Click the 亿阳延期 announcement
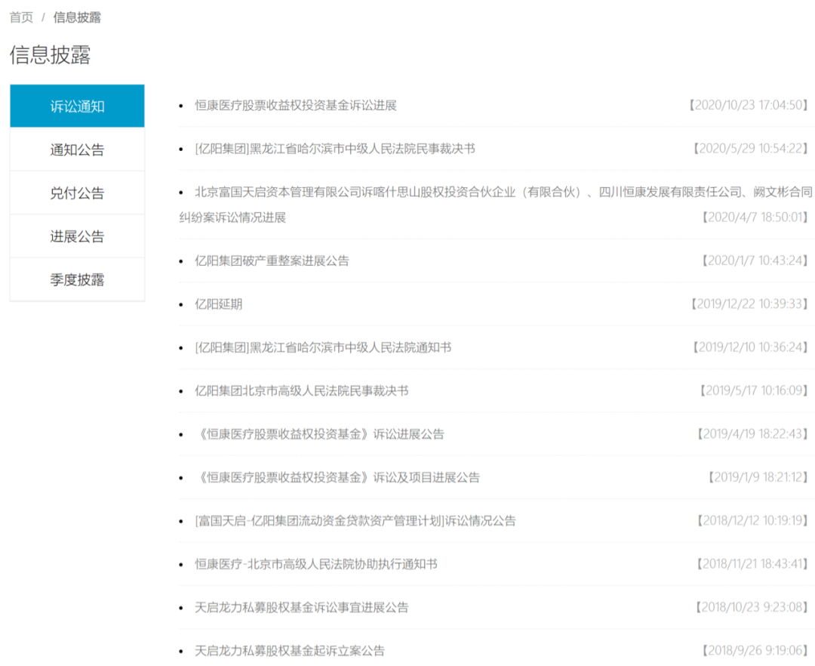This screenshot has width=815, height=666. coord(219,304)
